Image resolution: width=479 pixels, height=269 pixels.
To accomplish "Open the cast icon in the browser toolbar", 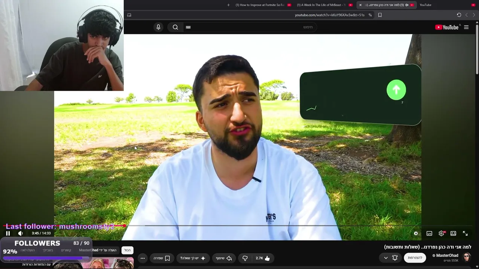I will point(129,15).
